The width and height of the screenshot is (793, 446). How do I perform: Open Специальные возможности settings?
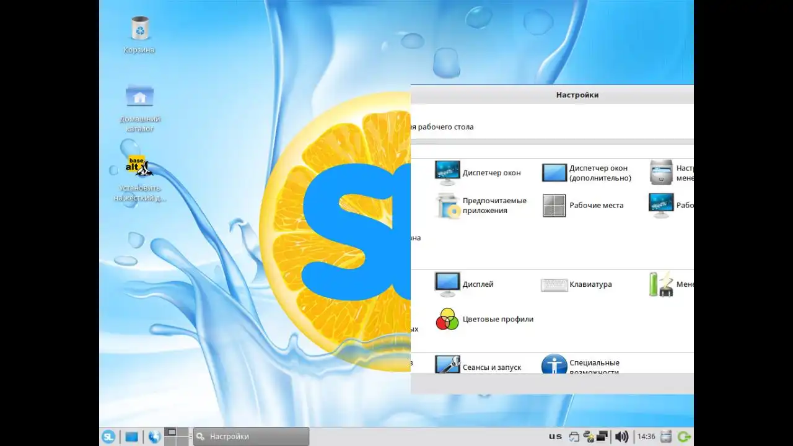581,365
